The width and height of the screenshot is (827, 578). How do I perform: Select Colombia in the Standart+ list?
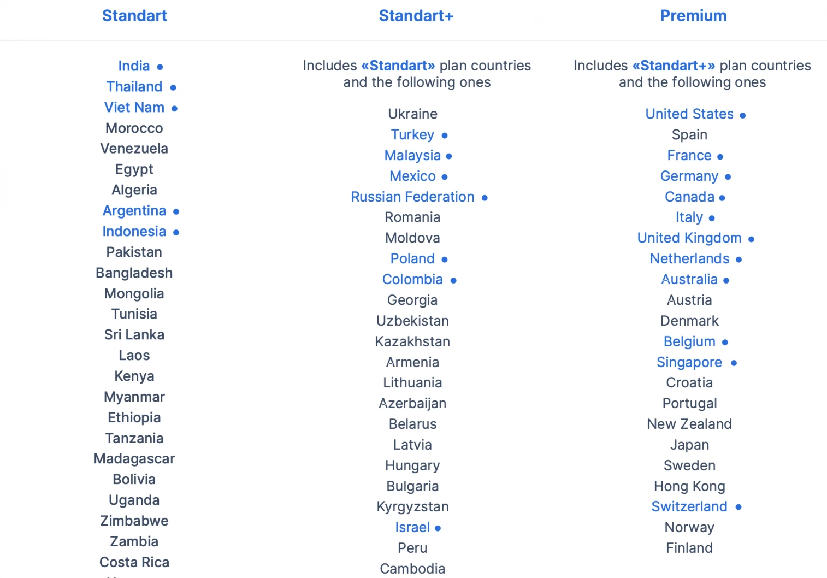tap(412, 280)
